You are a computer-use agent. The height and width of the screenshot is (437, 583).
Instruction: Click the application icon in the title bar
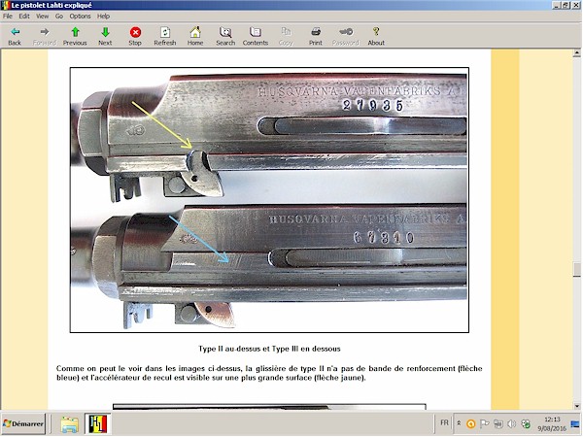5,5
